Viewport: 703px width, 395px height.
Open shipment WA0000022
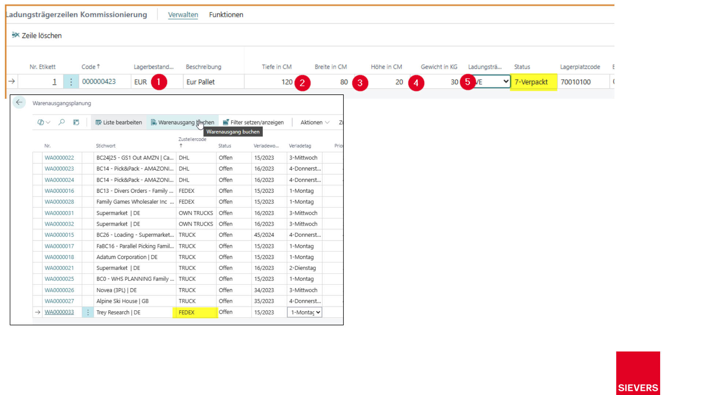tap(59, 158)
